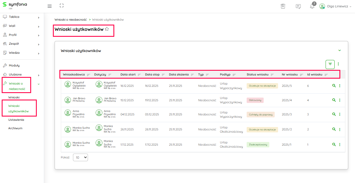Viewport: 355px width, 183px height.
Task: Open Tablica from the sidebar
Action: point(14,17)
